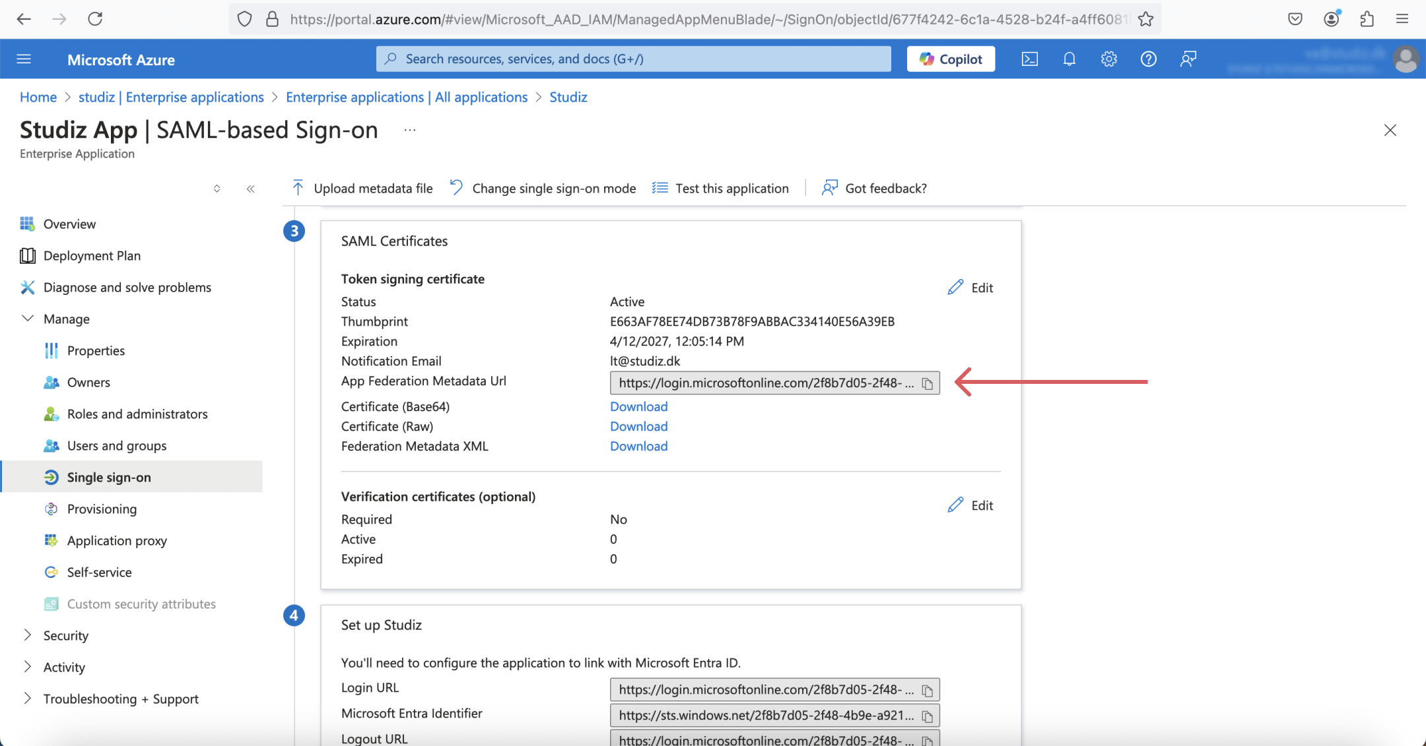Click Got feedback? in the command bar

(x=874, y=189)
